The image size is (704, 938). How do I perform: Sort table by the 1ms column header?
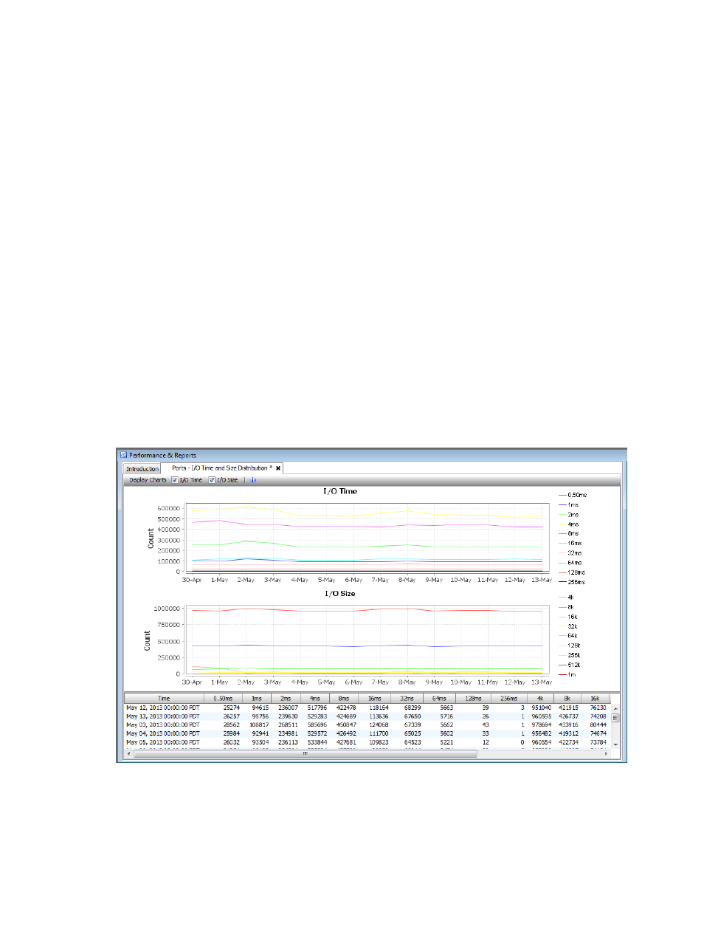pyautogui.click(x=257, y=698)
